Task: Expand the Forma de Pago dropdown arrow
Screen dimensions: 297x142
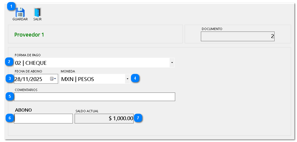Action: tap(172, 63)
